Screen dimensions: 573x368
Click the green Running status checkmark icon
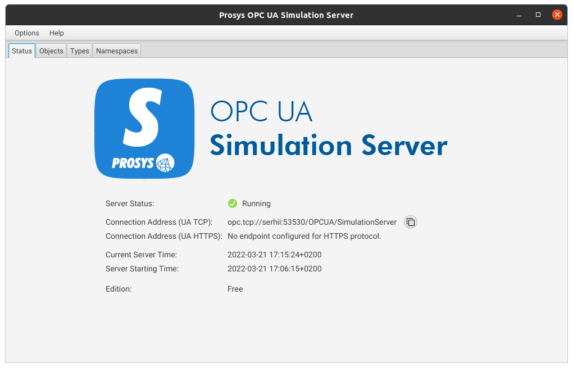point(233,203)
